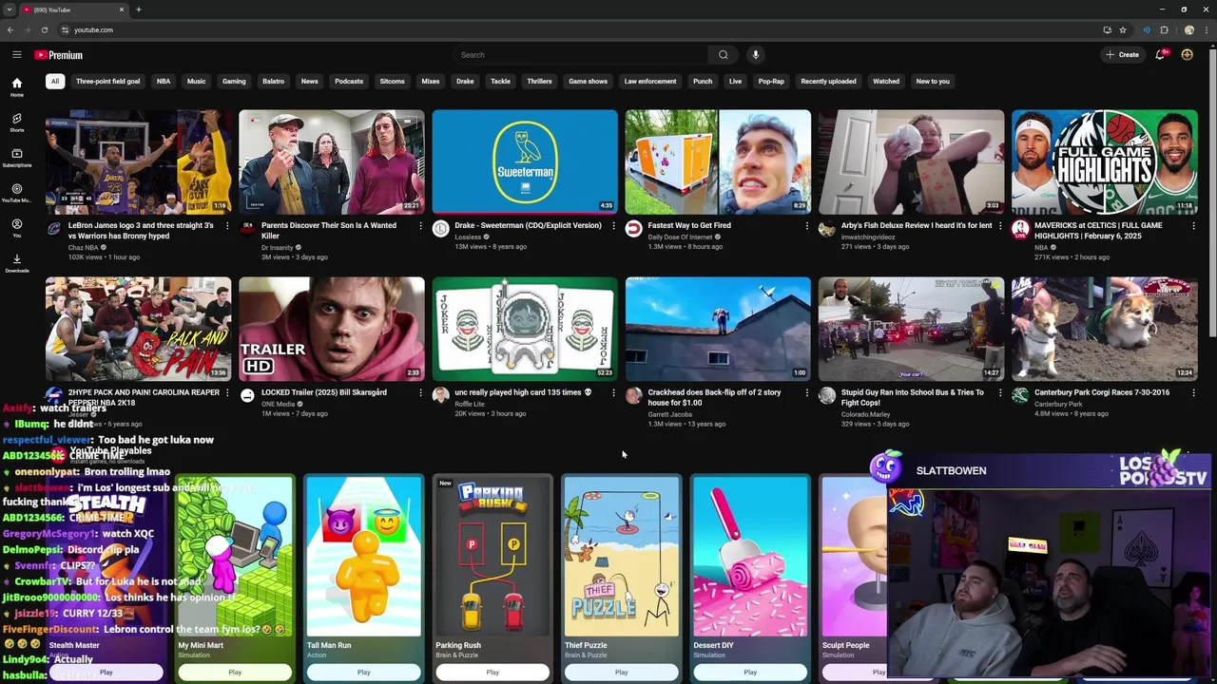Image resolution: width=1217 pixels, height=684 pixels.
Task: Open Shorts in the sidebar
Action: (x=16, y=123)
